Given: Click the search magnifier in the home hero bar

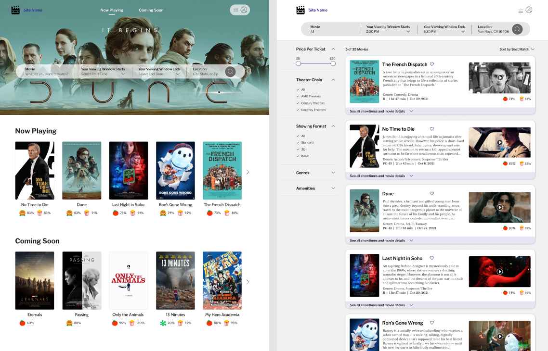Looking at the screenshot, I should pyautogui.click(x=230, y=72).
